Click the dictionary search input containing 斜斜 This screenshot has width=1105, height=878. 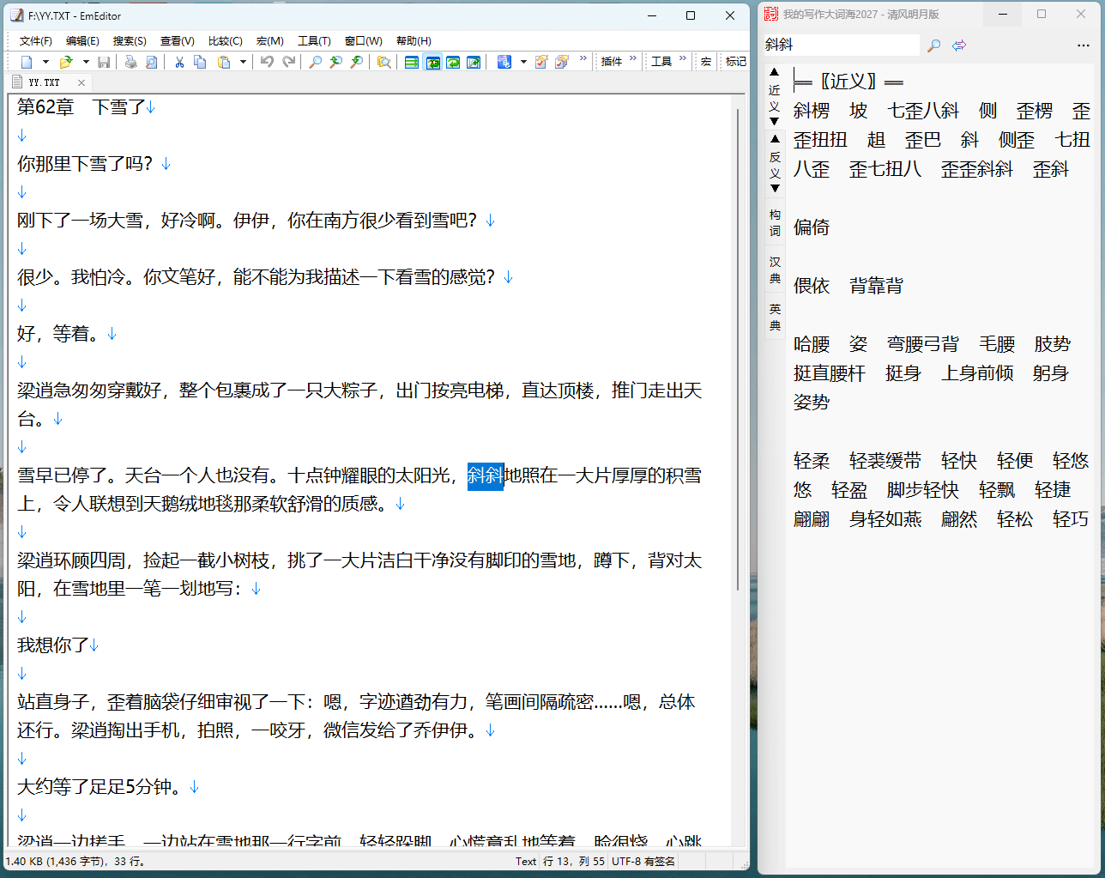tap(839, 45)
